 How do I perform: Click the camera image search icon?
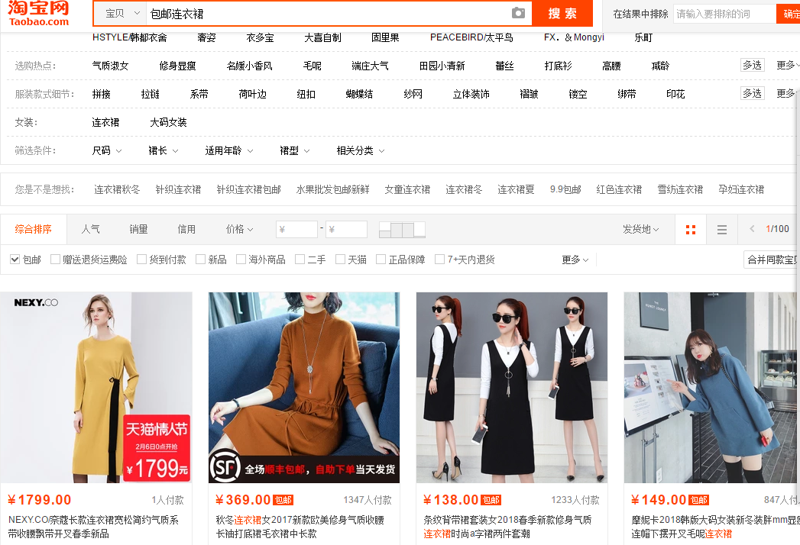[518, 13]
